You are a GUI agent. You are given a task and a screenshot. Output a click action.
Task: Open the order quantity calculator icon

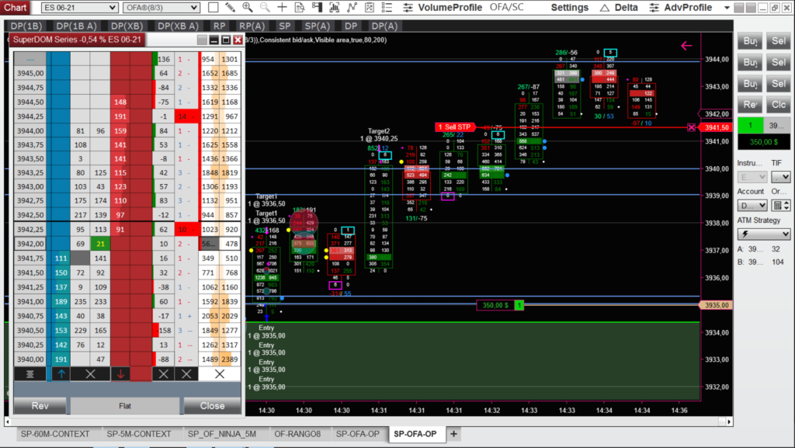(x=776, y=205)
